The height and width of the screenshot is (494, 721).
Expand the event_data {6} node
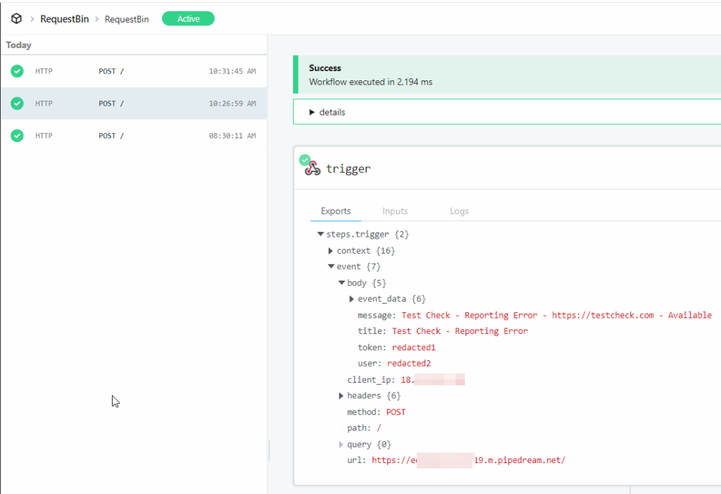point(352,299)
